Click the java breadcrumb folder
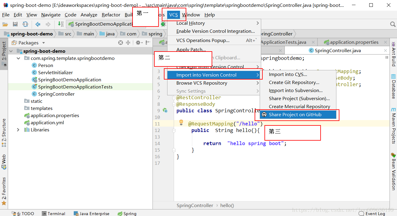This screenshot has width=397, height=216. coord(107,34)
